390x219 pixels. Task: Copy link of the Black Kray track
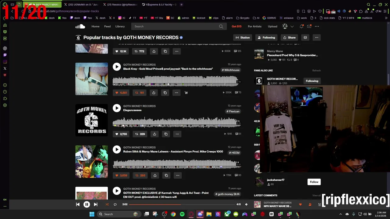(165, 92)
